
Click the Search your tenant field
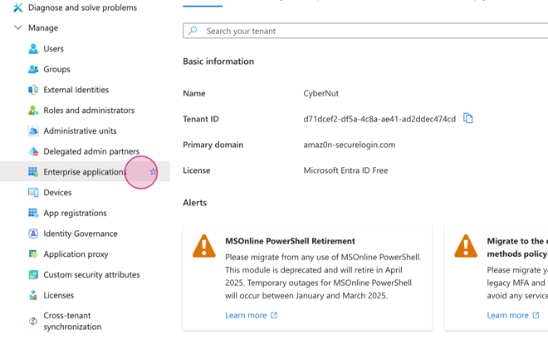click(x=365, y=31)
